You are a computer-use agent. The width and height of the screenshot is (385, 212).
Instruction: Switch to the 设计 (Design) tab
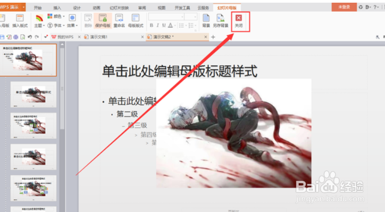point(77,7)
